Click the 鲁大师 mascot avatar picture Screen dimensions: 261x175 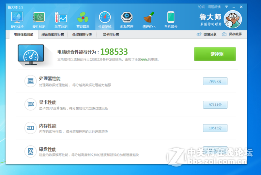[233, 19]
